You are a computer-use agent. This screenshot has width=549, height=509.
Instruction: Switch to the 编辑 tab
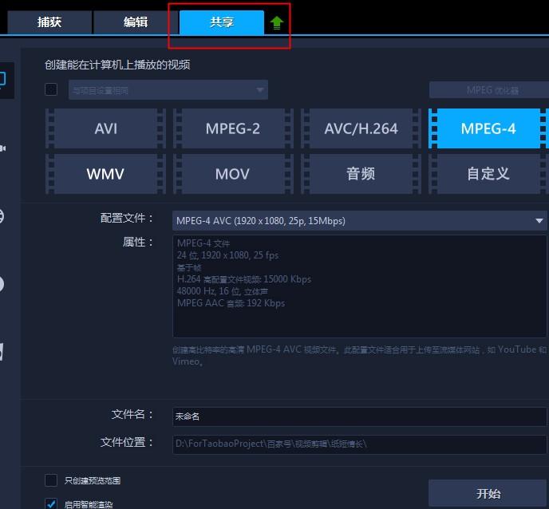coord(136,22)
